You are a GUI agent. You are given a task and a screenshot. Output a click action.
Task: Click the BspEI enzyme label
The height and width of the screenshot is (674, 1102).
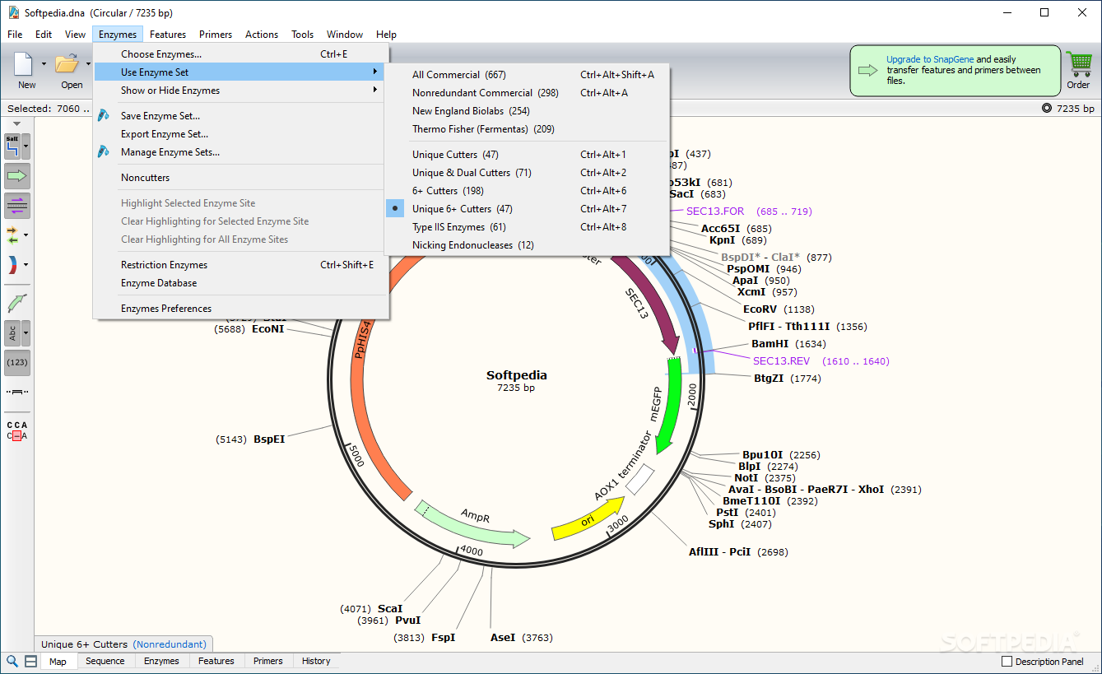coord(269,439)
